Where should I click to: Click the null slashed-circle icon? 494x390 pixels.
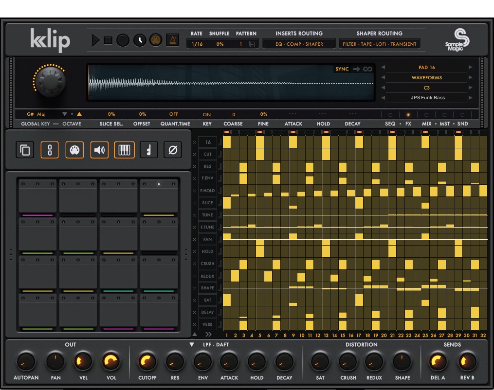click(173, 150)
